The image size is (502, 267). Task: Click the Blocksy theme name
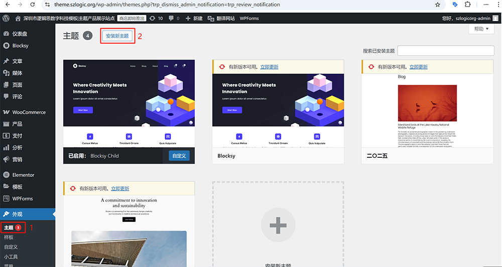226,156
